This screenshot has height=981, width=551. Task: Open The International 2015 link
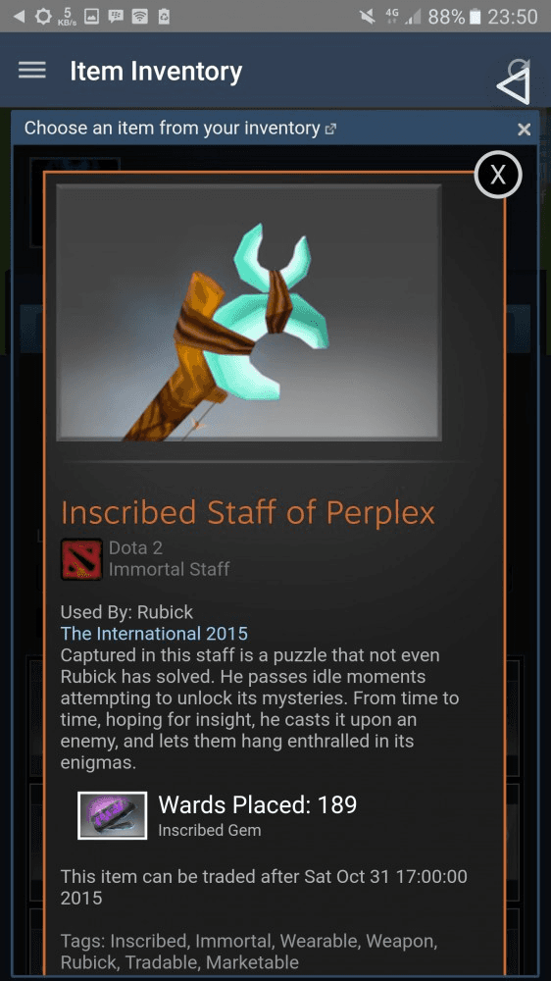pos(154,634)
